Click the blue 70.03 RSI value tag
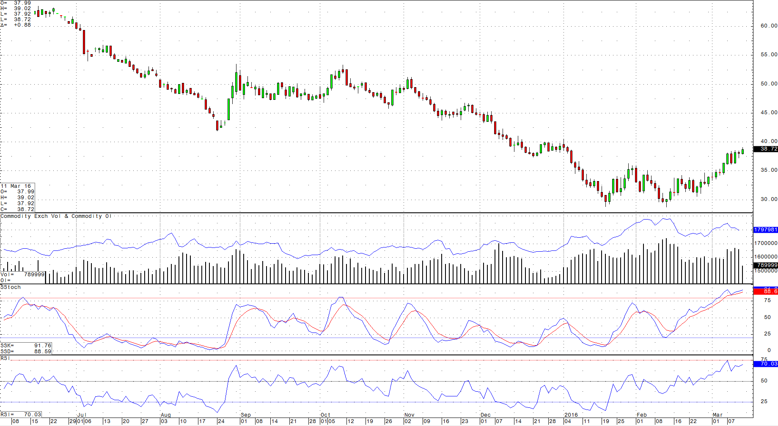 coord(766,364)
